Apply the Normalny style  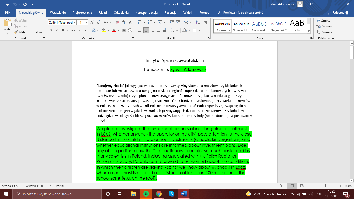click(222, 26)
